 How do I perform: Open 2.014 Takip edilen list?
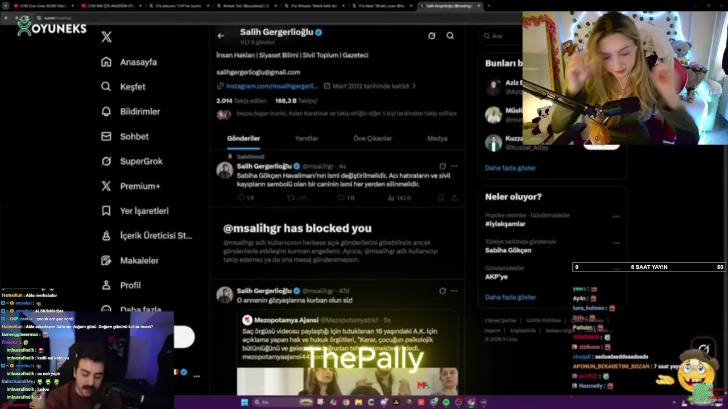click(x=242, y=101)
